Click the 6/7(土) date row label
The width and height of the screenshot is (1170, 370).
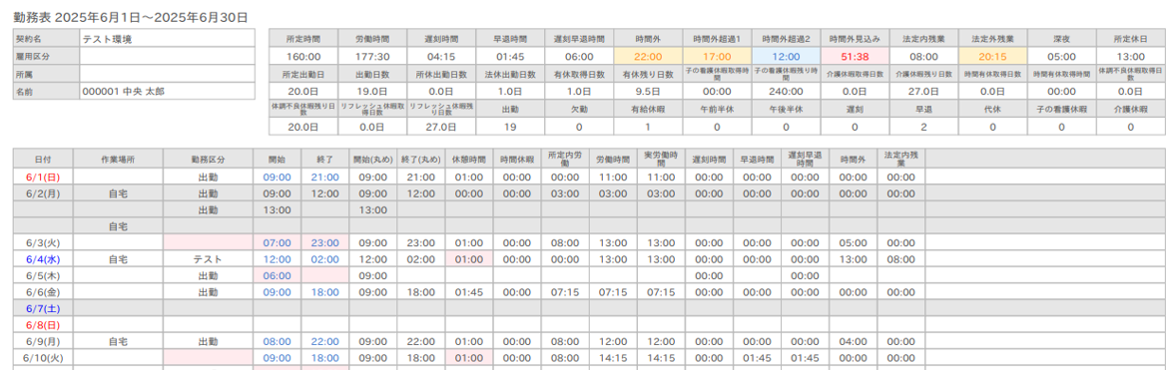tap(43, 308)
